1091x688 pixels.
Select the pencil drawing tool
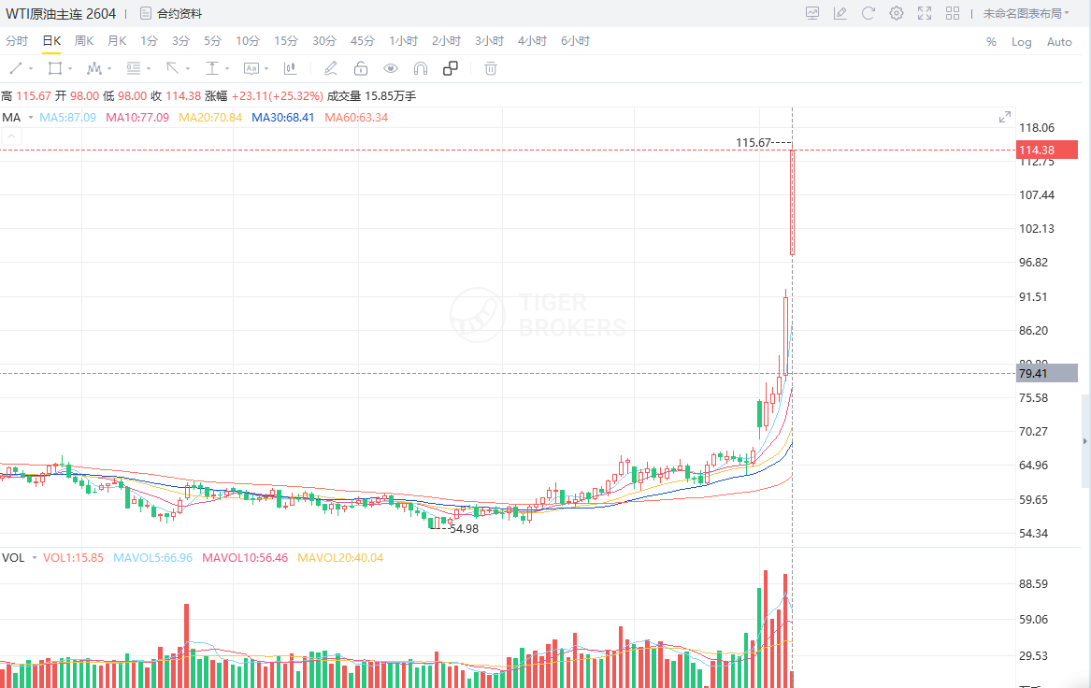click(330, 68)
